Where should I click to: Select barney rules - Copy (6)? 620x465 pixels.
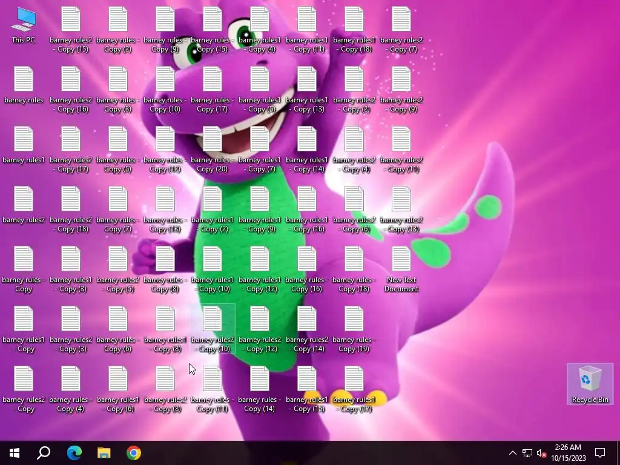coord(118,330)
